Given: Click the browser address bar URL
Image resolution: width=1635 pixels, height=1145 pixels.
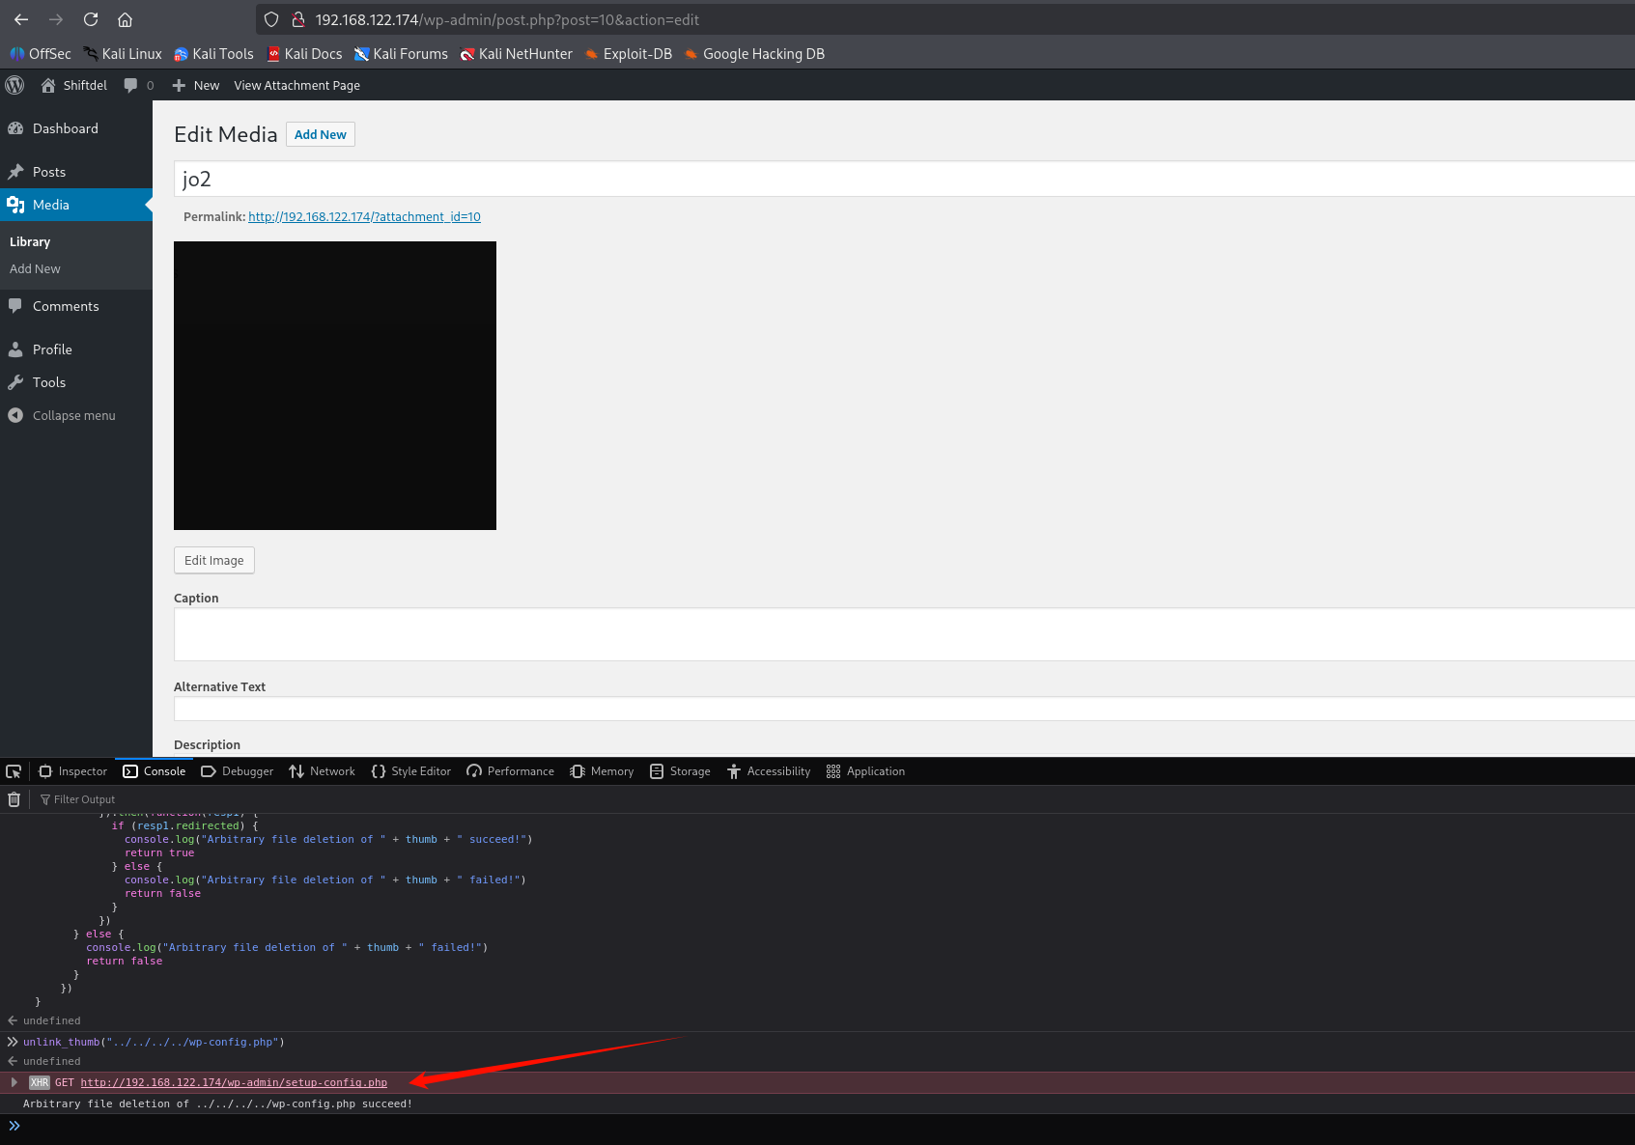Looking at the screenshot, I should pyautogui.click(x=507, y=19).
